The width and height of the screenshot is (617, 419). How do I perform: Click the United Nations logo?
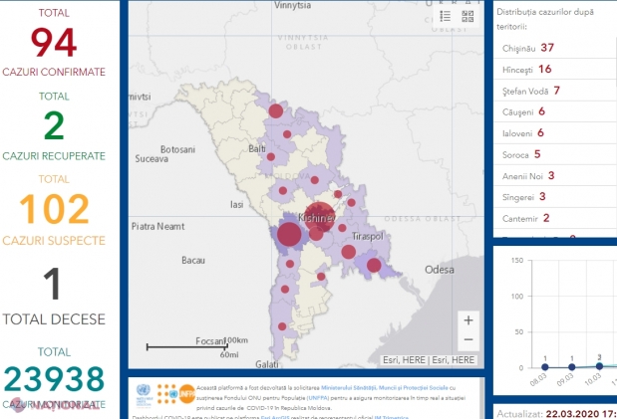click(x=144, y=394)
